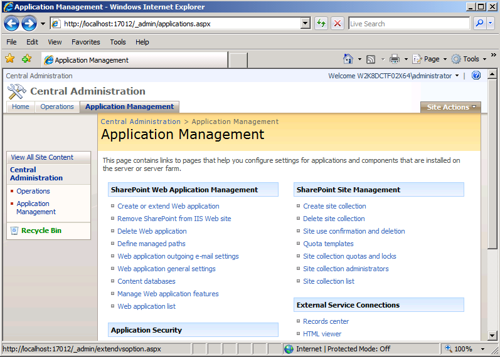Open Define managed paths

tap(151, 244)
